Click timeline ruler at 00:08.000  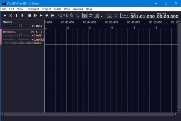pyautogui.click(x=134, y=22)
